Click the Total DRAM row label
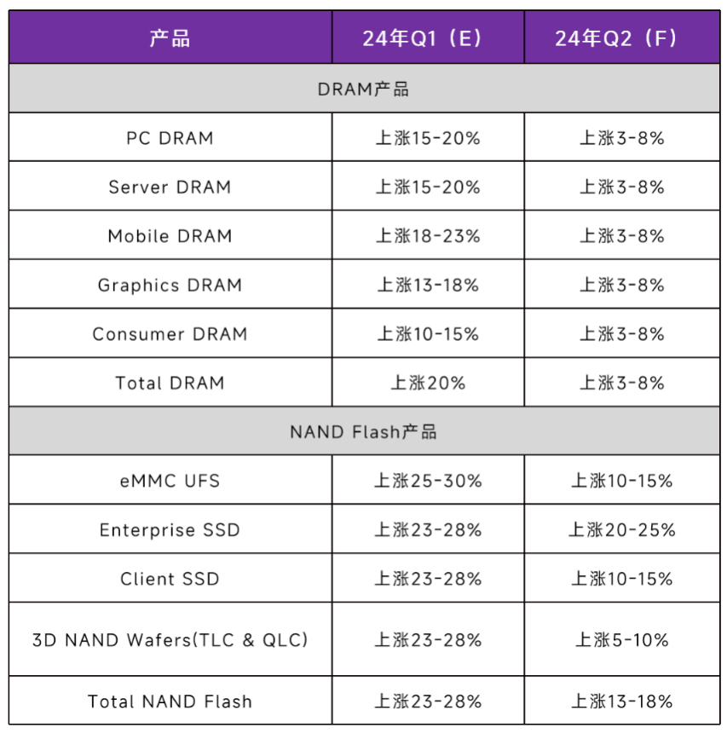The width and height of the screenshot is (727, 739). (170, 384)
